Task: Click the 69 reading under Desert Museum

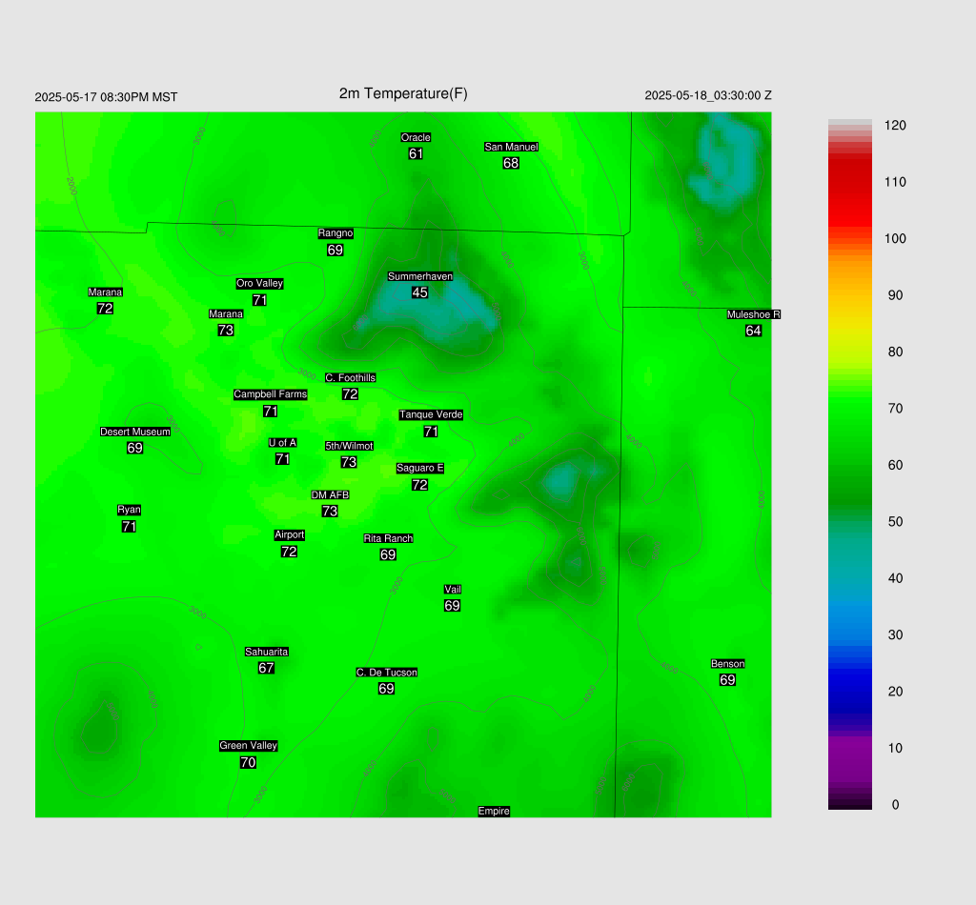Action: 134,448
